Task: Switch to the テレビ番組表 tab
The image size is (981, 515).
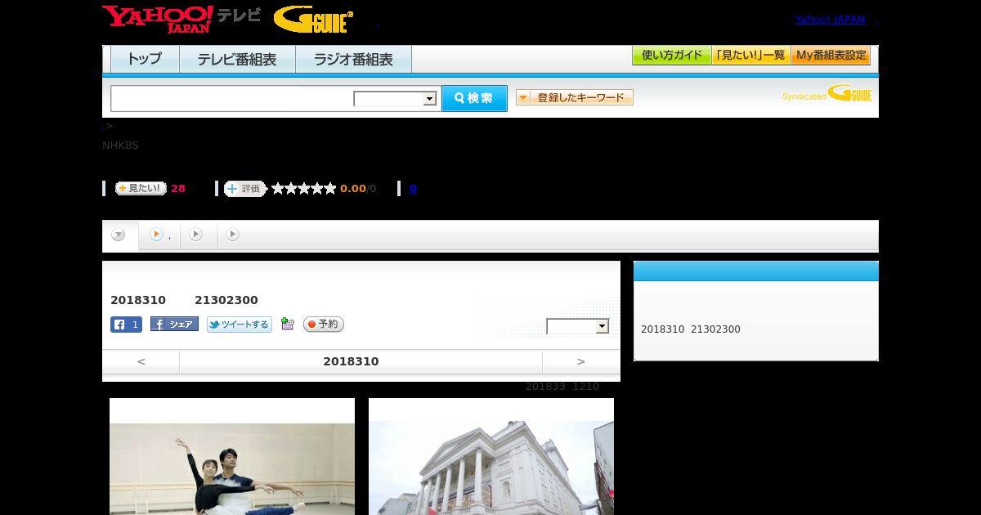Action: [x=237, y=60]
